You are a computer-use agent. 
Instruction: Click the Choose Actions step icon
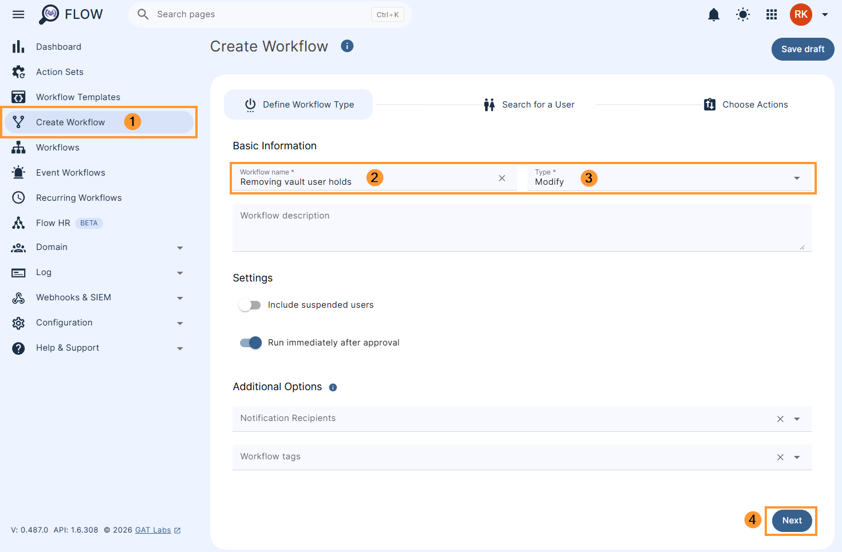[710, 104]
